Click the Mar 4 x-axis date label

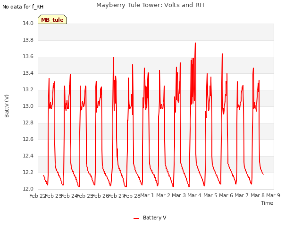click(x=194, y=195)
